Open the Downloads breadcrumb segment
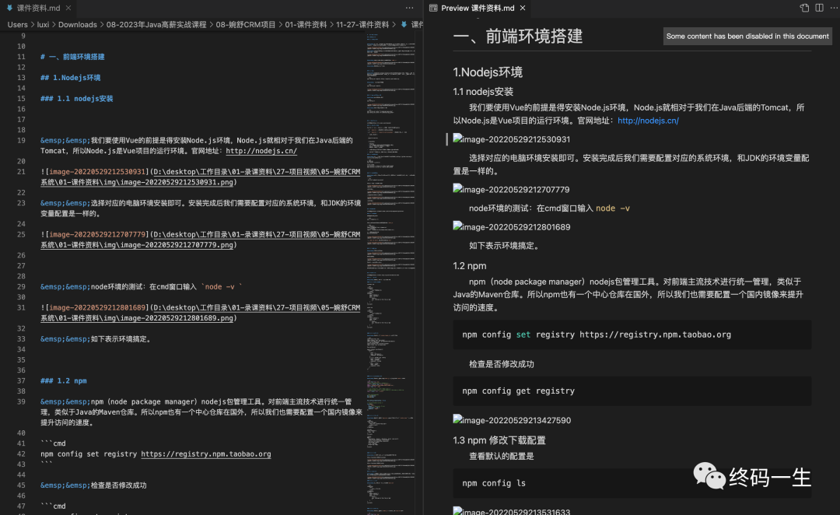 (78, 25)
